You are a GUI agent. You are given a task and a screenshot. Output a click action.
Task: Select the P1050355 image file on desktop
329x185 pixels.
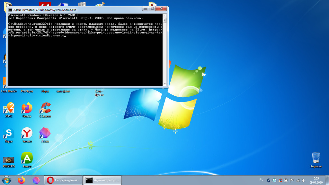pos(9,162)
